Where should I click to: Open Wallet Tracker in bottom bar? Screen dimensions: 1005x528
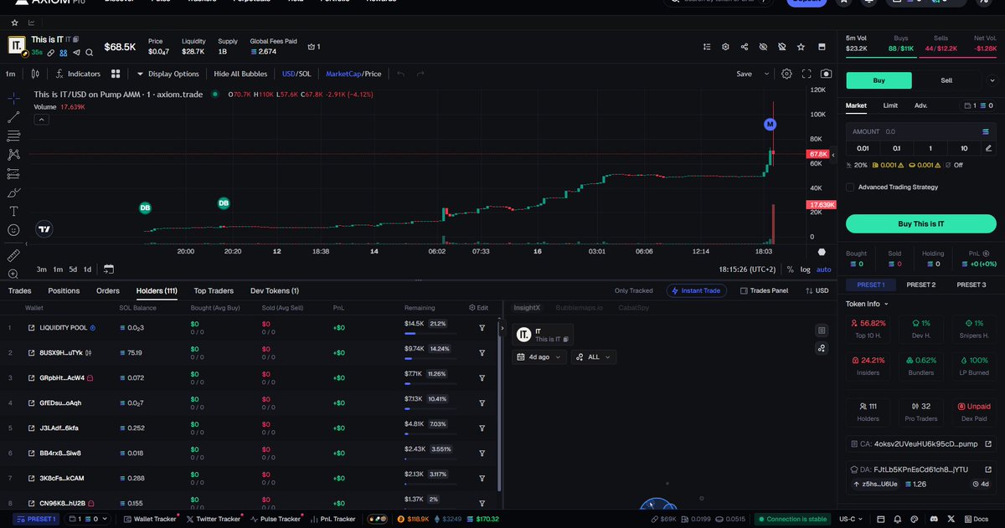pos(149,519)
